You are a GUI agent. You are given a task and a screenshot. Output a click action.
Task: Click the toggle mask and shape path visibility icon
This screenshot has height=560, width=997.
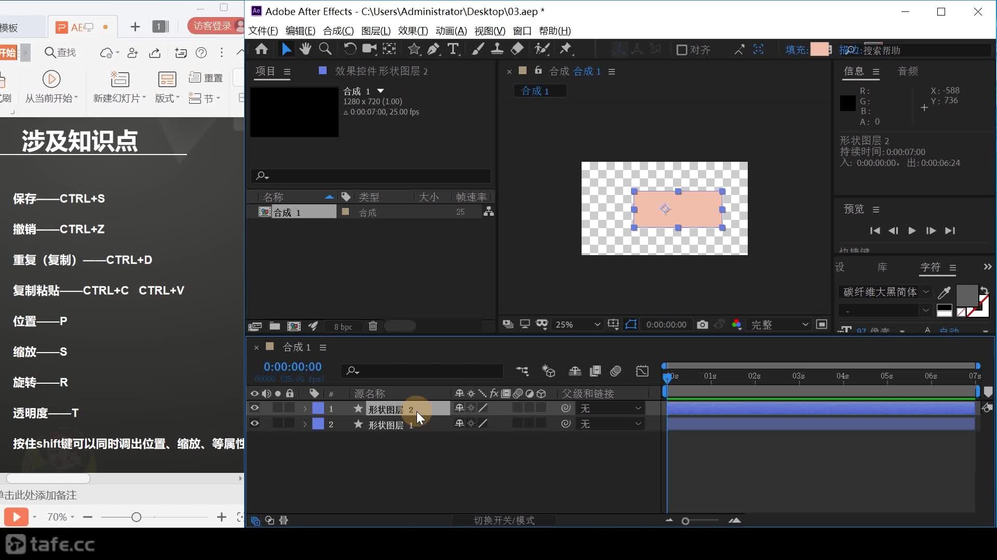pos(631,325)
